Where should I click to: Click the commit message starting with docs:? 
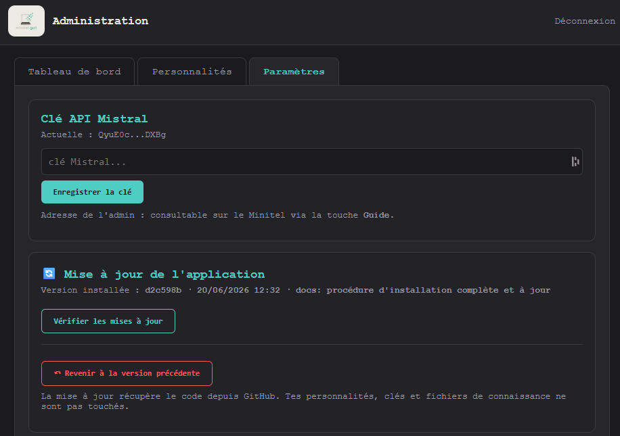pyautogui.click(x=422, y=290)
